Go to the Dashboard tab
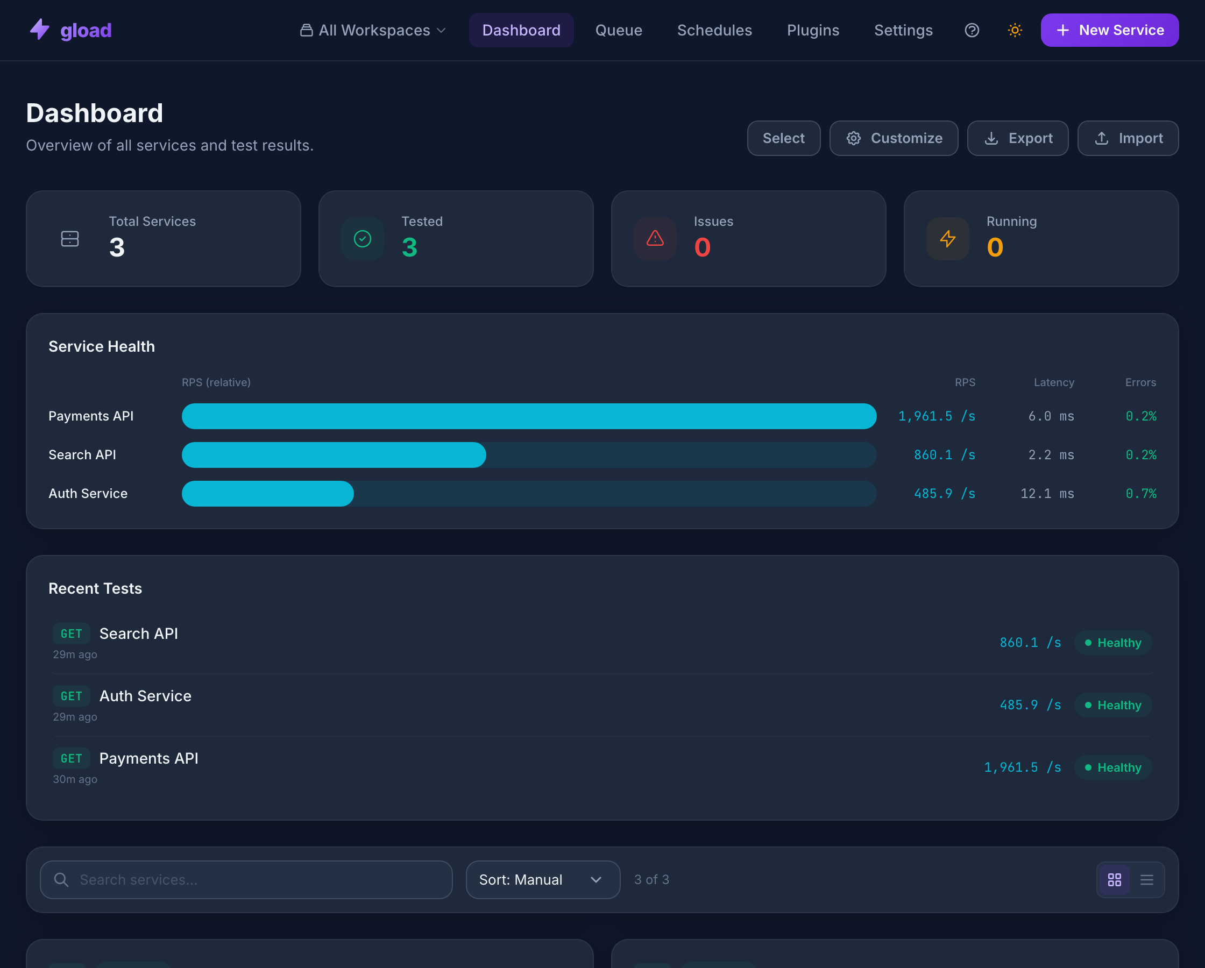The width and height of the screenshot is (1205, 968). click(x=521, y=30)
